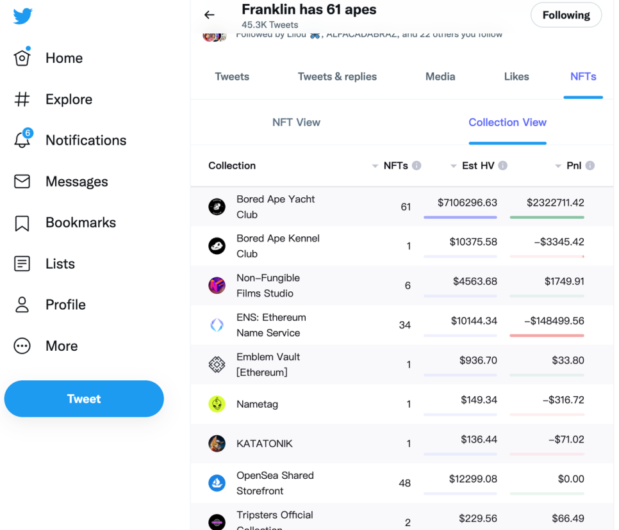Click the 45.3K Tweets count

tap(270, 25)
